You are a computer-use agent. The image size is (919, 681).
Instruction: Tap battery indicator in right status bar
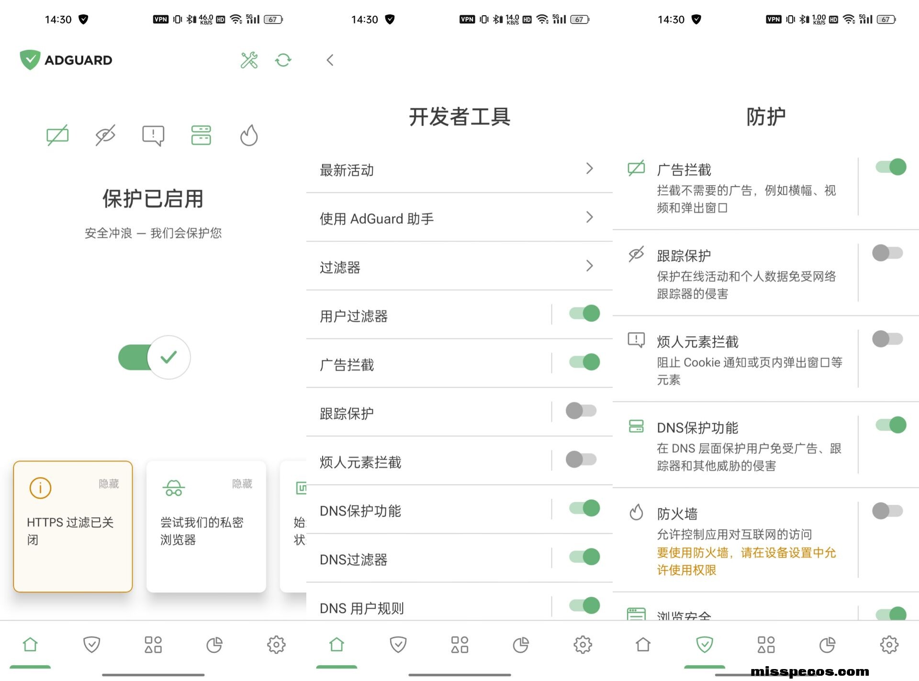tap(886, 19)
